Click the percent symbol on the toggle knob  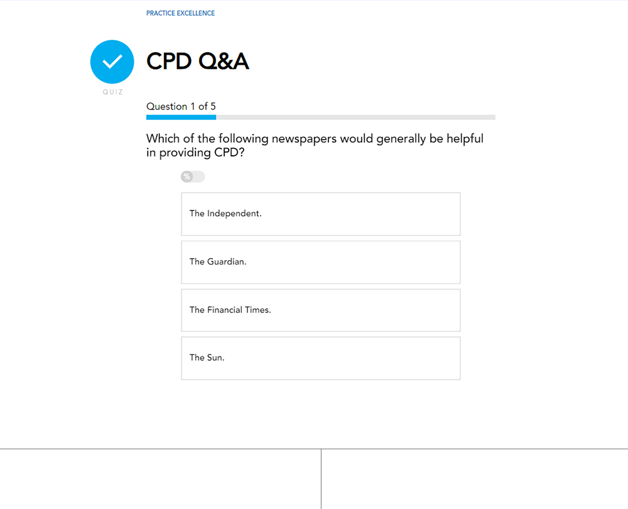pyautogui.click(x=187, y=177)
